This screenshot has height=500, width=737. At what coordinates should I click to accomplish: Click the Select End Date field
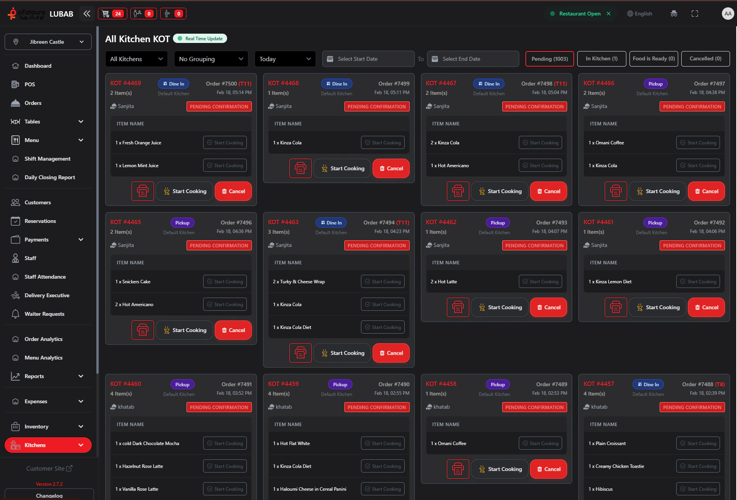tap(473, 59)
